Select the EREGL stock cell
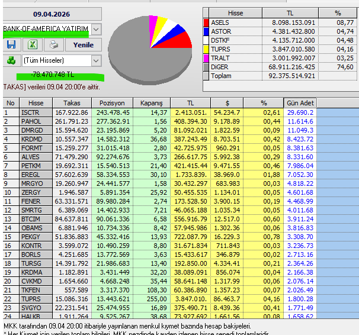The height and width of the screenshot is (335, 359). pos(36,175)
